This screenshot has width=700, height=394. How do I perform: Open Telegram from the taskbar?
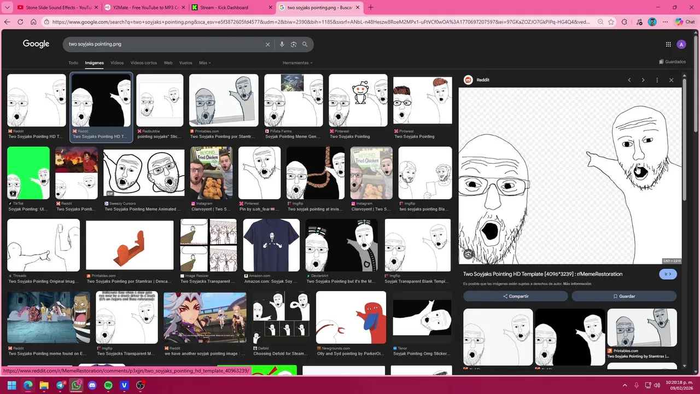(x=60, y=385)
